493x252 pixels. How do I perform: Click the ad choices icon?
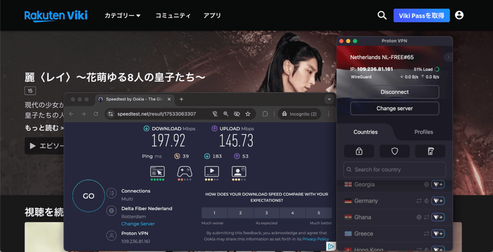[331, 246]
